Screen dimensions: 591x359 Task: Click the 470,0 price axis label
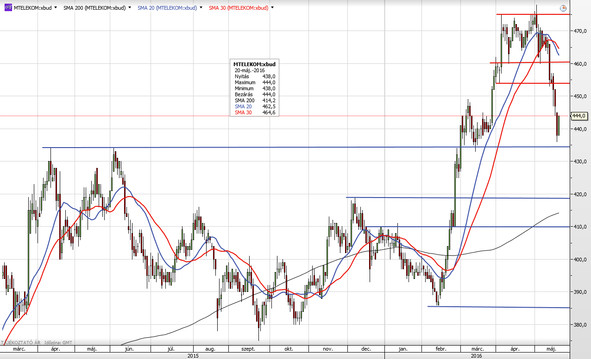(580, 31)
